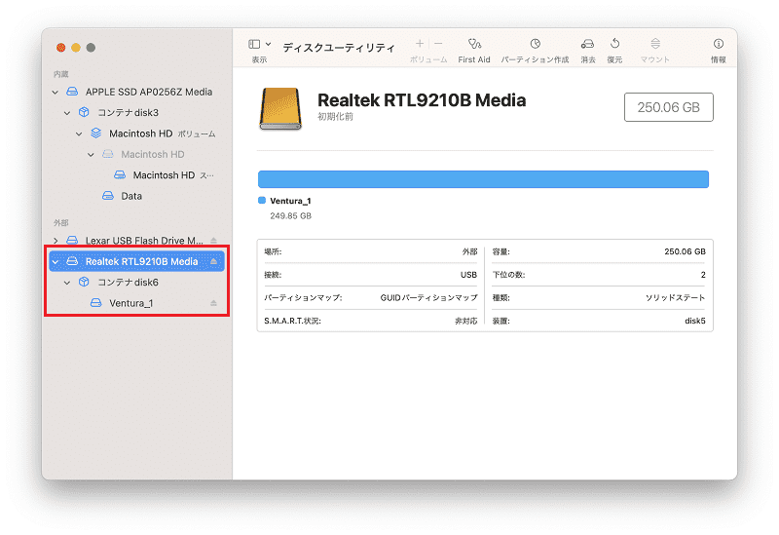Viewport: 779px width, 535px height.
Task: Expand the Lexar USB Flash Drive entry
Action: tap(56, 241)
